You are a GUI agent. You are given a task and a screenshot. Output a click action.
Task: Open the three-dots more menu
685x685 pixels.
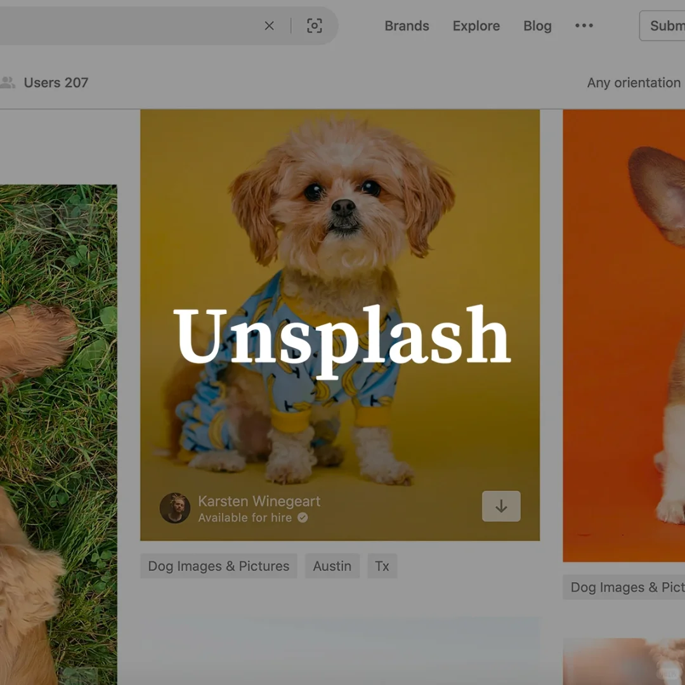coord(584,25)
